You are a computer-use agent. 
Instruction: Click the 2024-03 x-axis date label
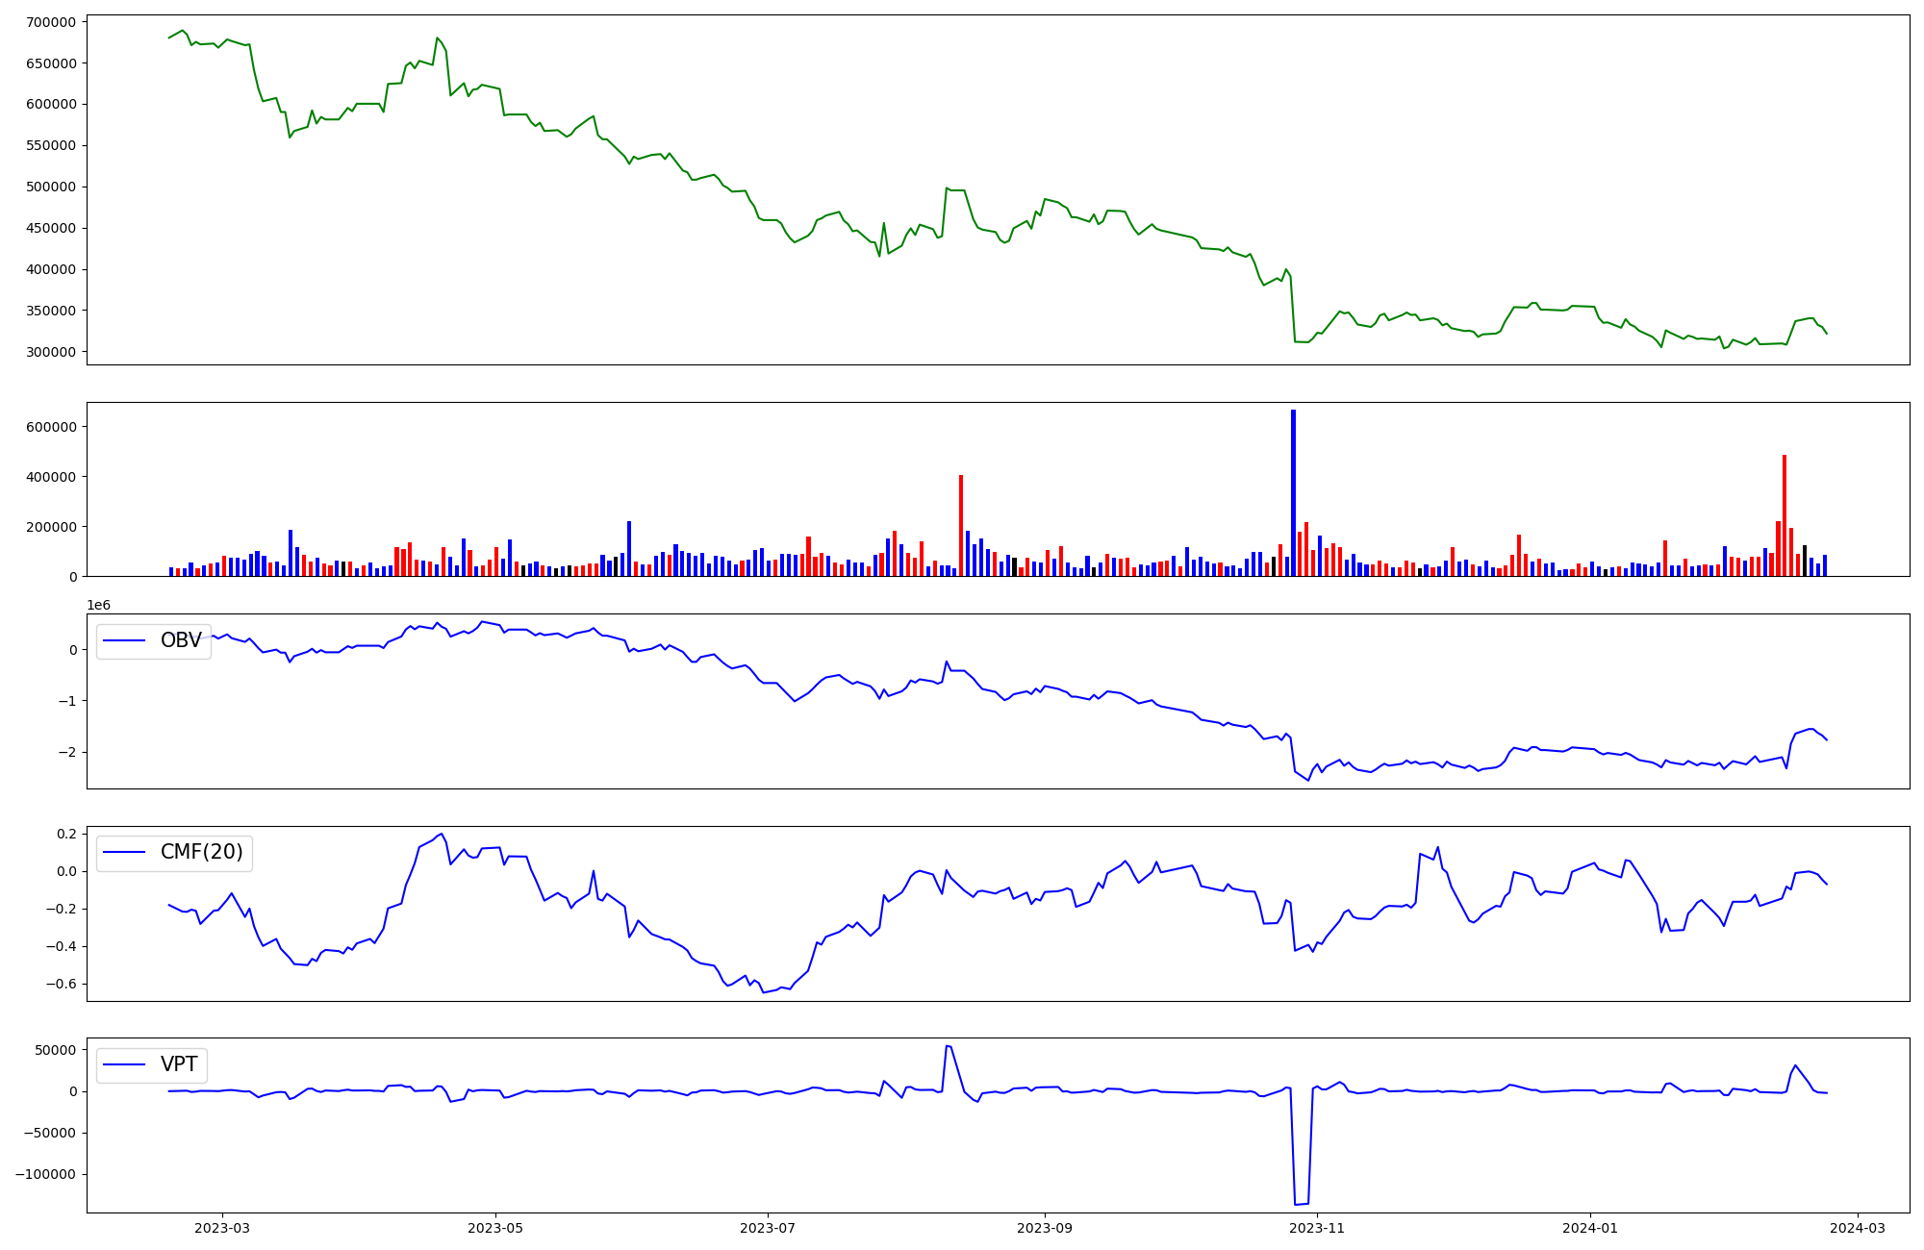1857,1228
